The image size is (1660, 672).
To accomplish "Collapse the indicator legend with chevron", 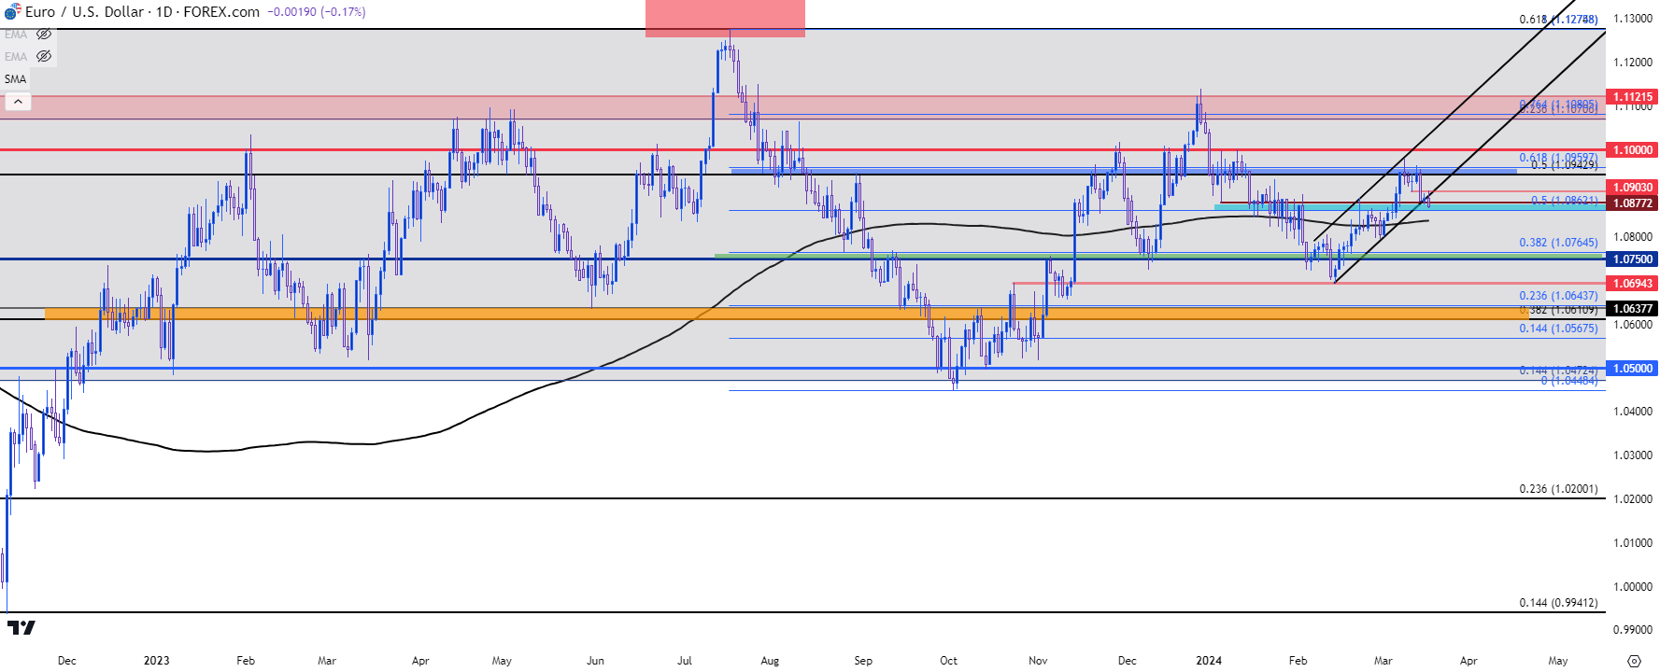I will [18, 102].
